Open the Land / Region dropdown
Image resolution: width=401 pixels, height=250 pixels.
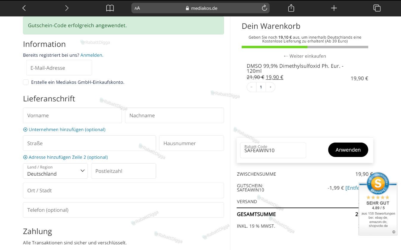pos(55,171)
